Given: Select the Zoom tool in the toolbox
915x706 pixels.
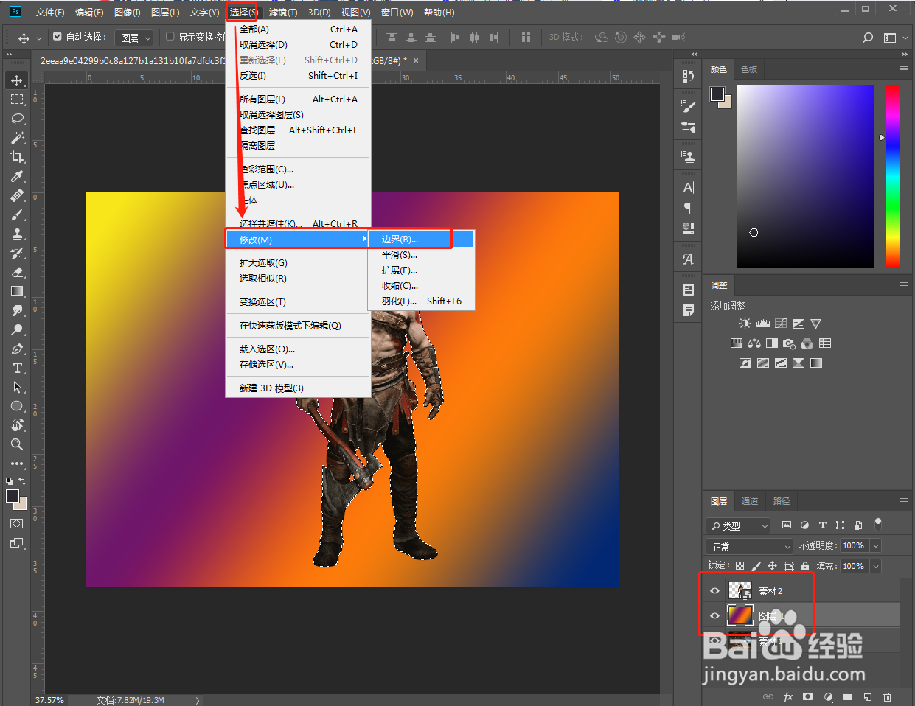Looking at the screenshot, I should click(17, 444).
